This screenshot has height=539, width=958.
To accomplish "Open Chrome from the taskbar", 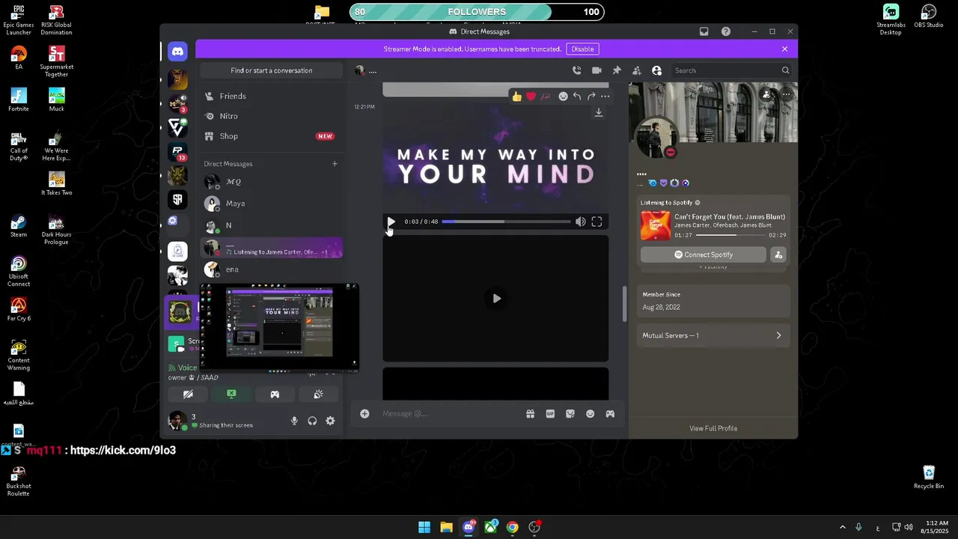I will (x=512, y=527).
